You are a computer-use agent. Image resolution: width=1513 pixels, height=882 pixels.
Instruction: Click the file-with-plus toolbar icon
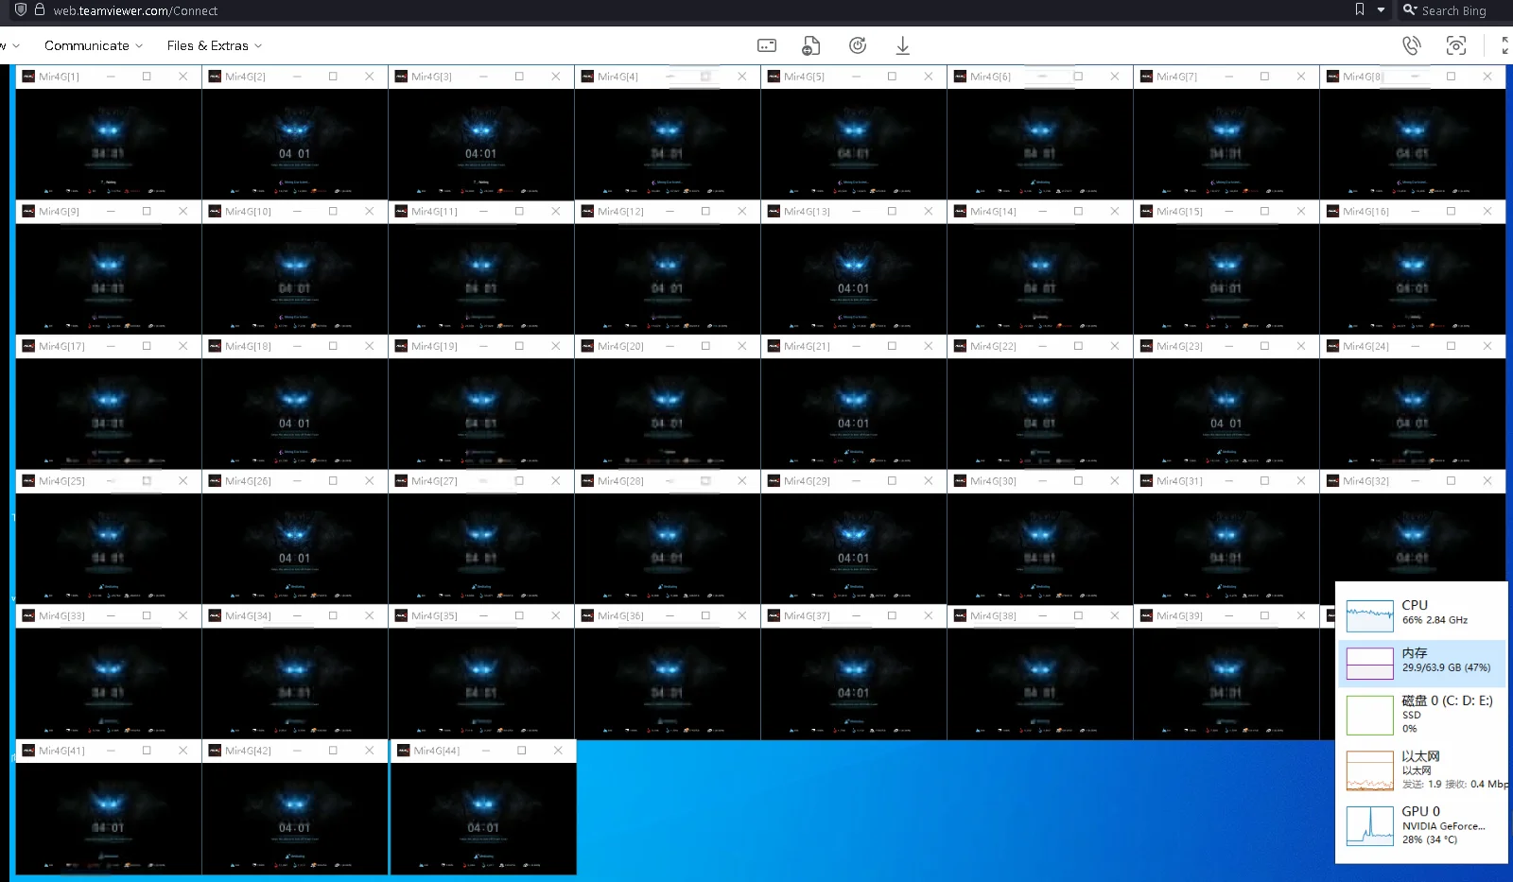coord(810,45)
